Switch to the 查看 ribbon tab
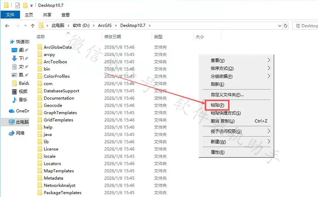The height and width of the screenshot is (197, 318). coord(65,15)
